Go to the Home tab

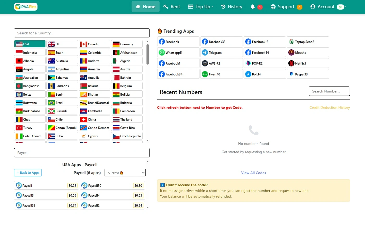coord(145,7)
